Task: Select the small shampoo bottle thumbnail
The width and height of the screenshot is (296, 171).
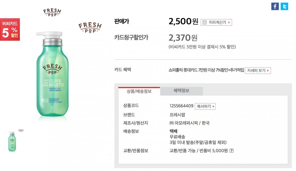Action: tap(12, 141)
